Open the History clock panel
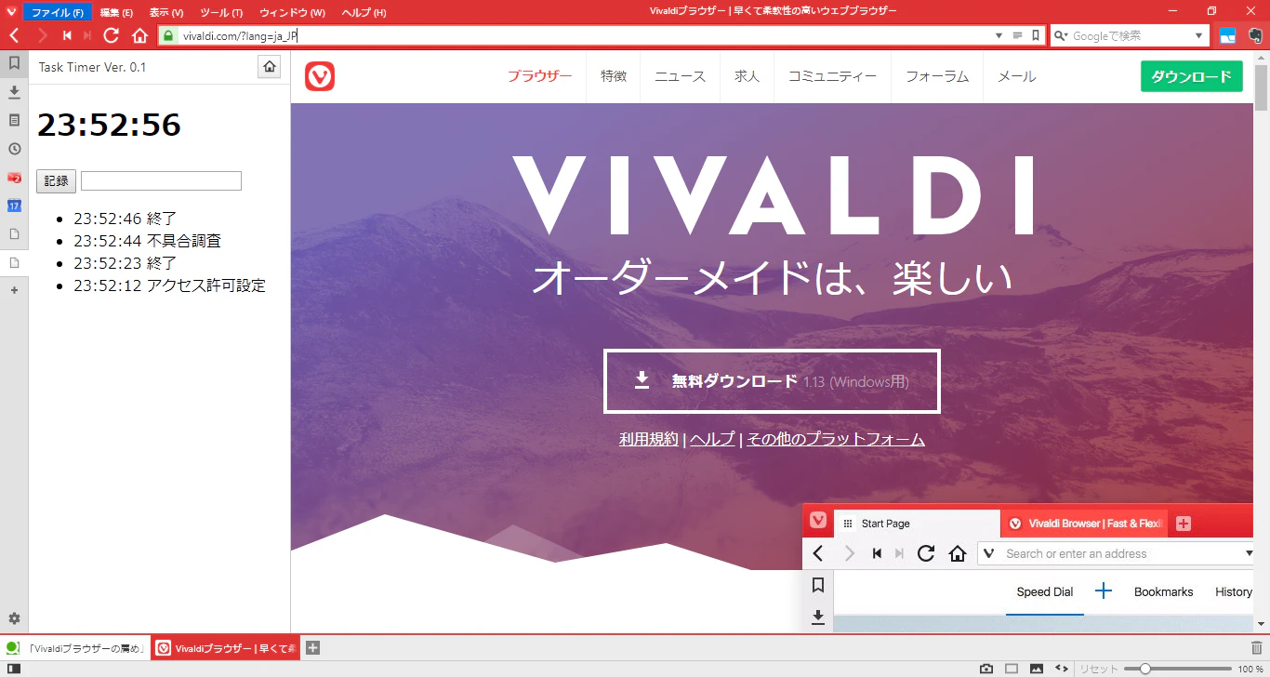The width and height of the screenshot is (1270, 677). click(14, 149)
